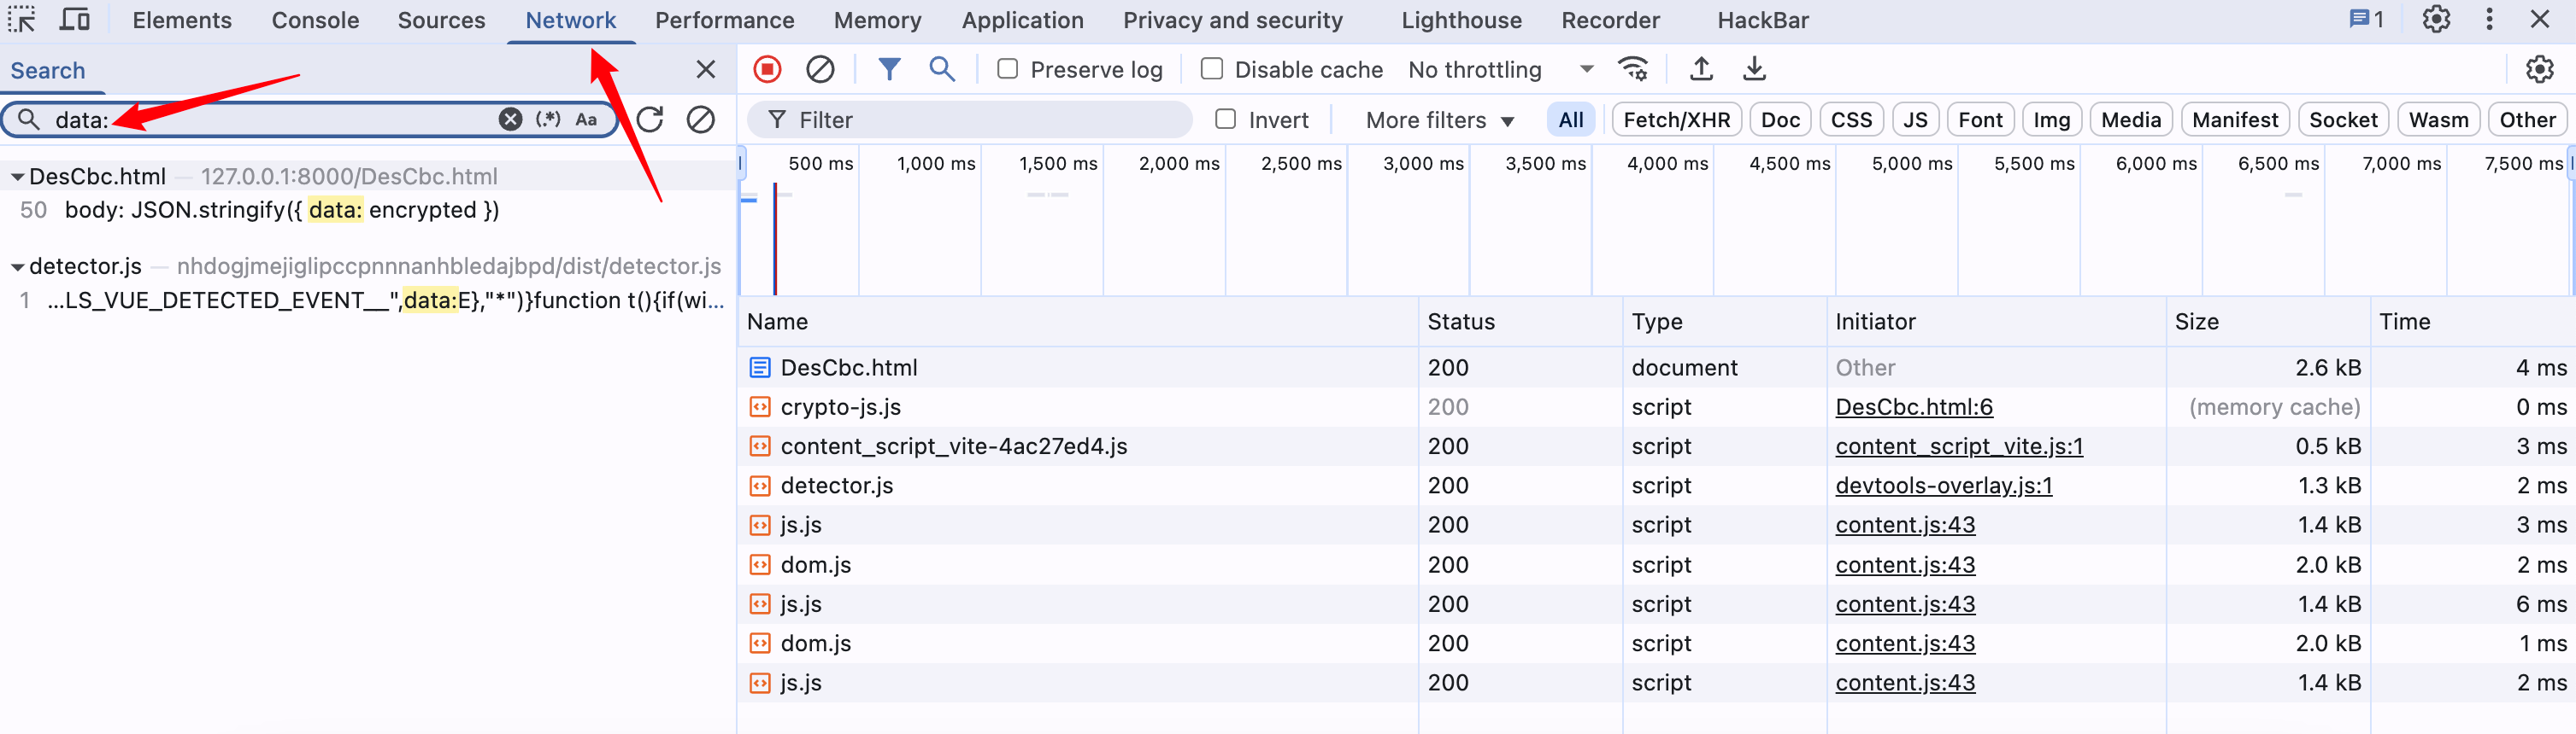This screenshot has height=734, width=2576.
Task: Filter by Img requests
Action: pos(2052,119)
